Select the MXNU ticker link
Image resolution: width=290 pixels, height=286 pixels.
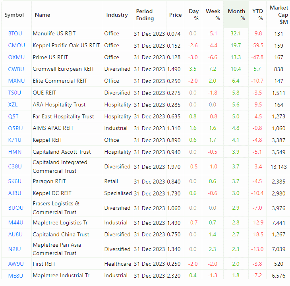pyautogui.click(x=16, y=81)
